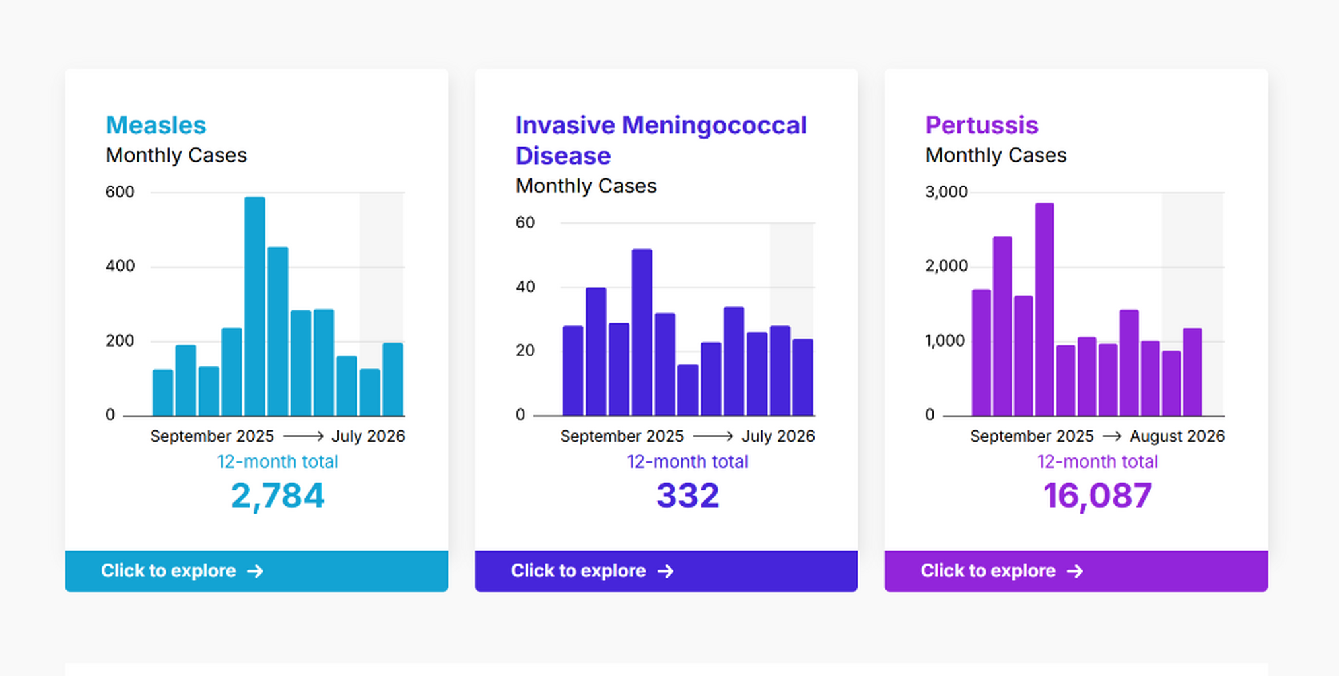Click the Pertussis 'Click to explore' button
This screenshot has height=676, width=1339.
[x=1076, y=571]
